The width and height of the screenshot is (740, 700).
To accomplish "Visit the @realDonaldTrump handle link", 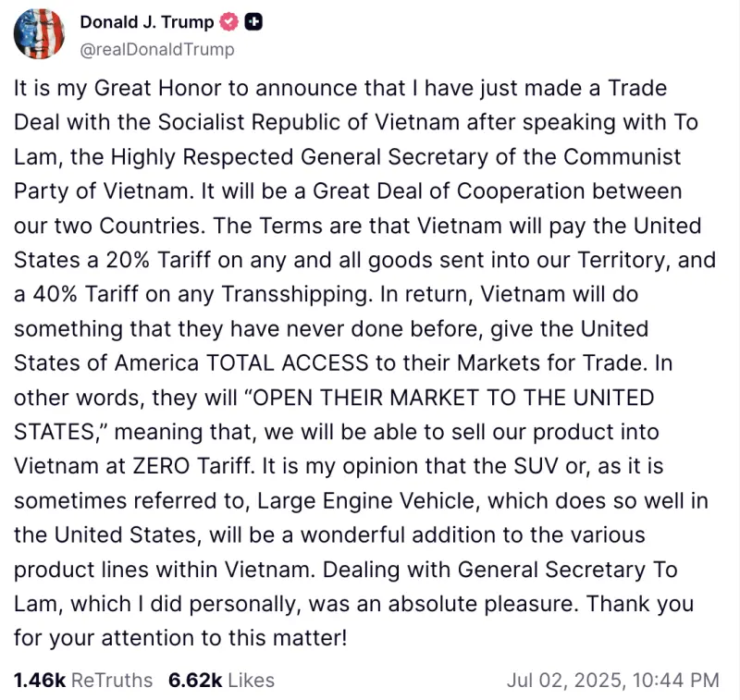I will (157, 49).
